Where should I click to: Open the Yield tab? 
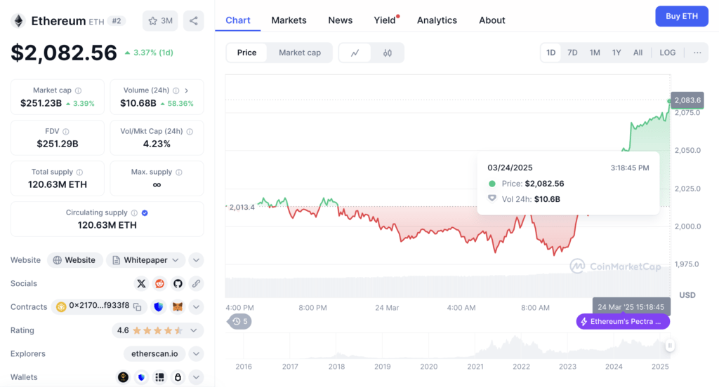[x=385, y=20]
